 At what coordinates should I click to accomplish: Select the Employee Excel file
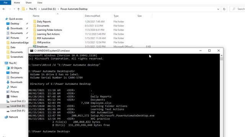[x=42, y=46]
